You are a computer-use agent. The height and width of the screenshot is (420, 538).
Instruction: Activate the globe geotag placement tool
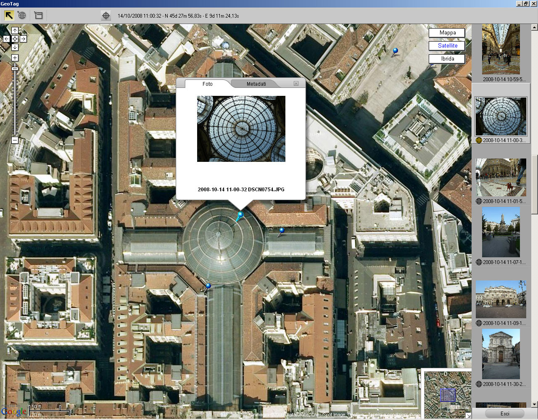click(x=22, y=16)
